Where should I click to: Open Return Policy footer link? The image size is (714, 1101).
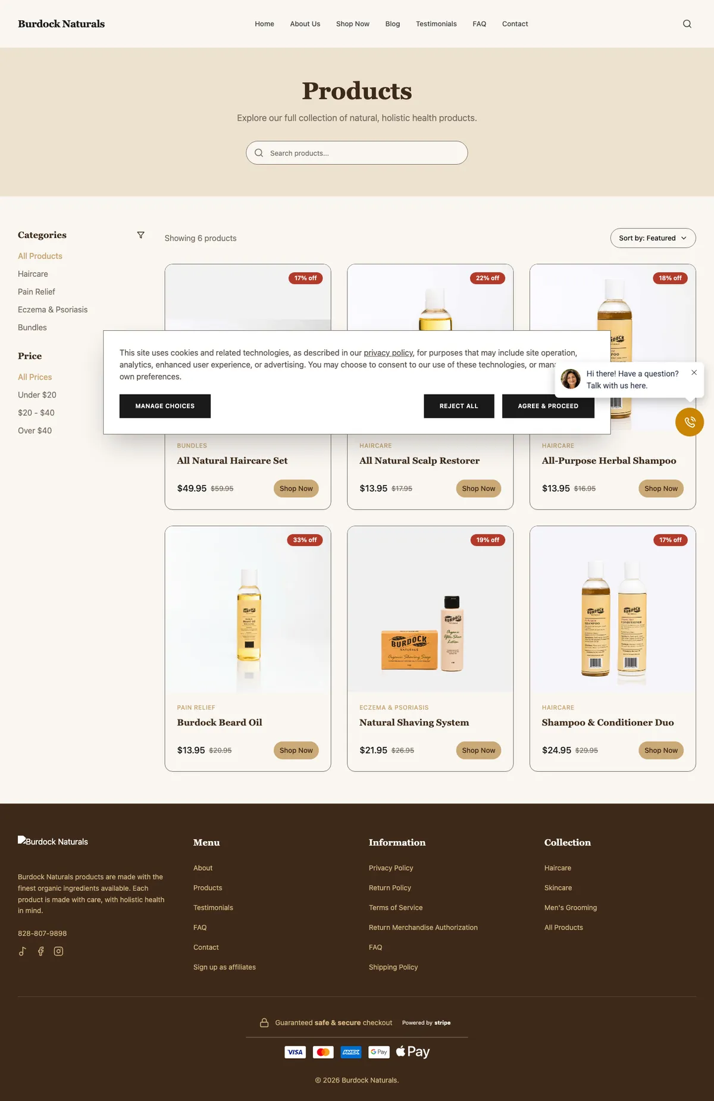(x=390, y=888)
